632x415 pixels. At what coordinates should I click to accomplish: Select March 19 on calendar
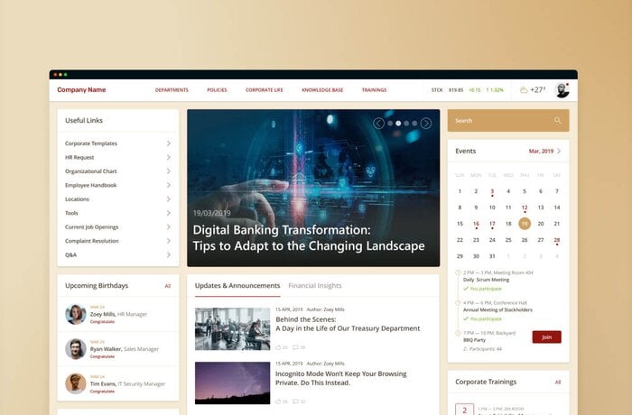[525, 224]
